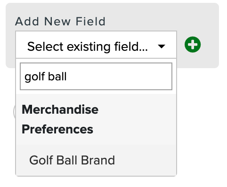227x187 pixels.
Task: Choose Golf Ball Brand from results
Action: tap(96, 160)
